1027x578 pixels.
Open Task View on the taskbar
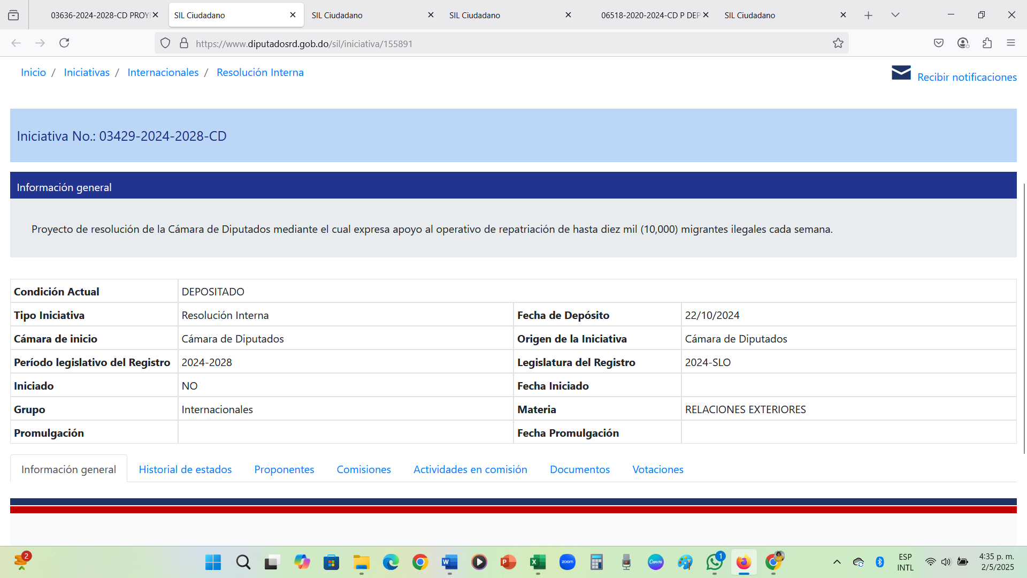[x=272, y=562]
